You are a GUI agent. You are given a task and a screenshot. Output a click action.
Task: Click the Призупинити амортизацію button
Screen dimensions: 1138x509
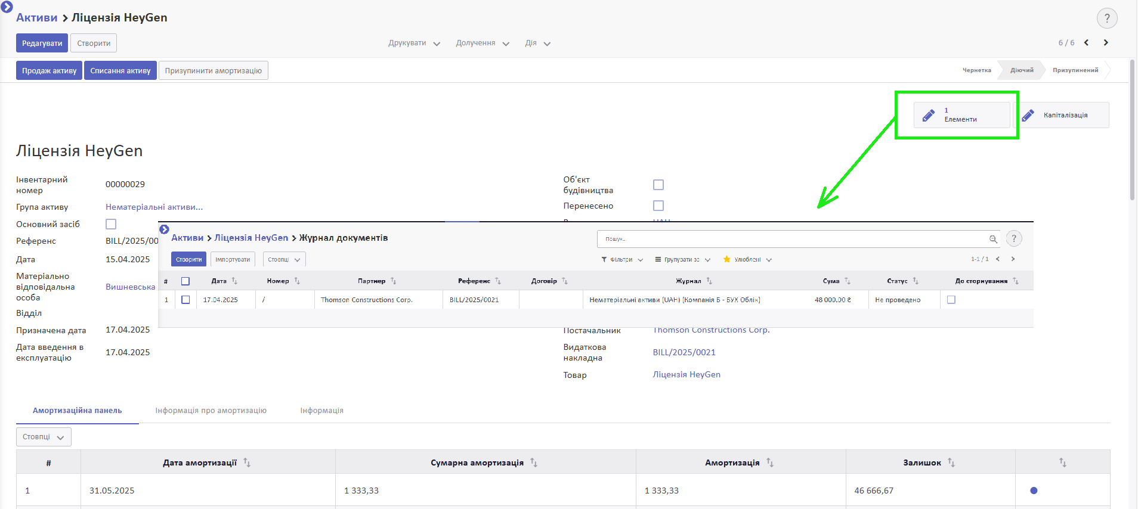tap(214, 70)
